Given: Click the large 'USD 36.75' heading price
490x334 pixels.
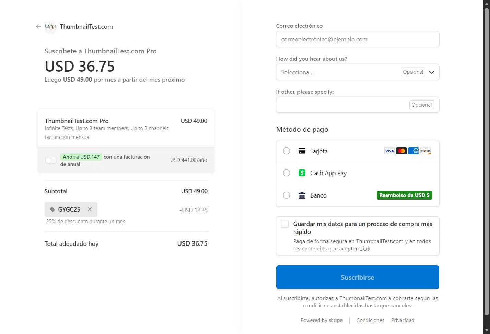Looking at the screenshot, I should coord(80,66).
